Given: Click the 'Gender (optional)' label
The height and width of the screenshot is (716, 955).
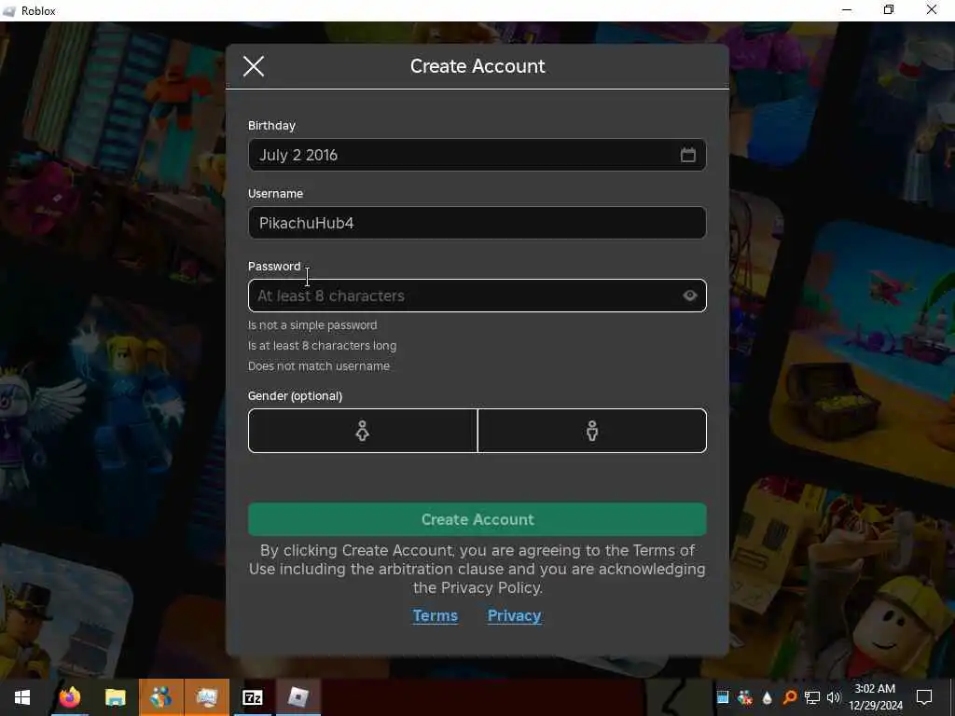Looking at the screenshot, I should coord(295,395).
